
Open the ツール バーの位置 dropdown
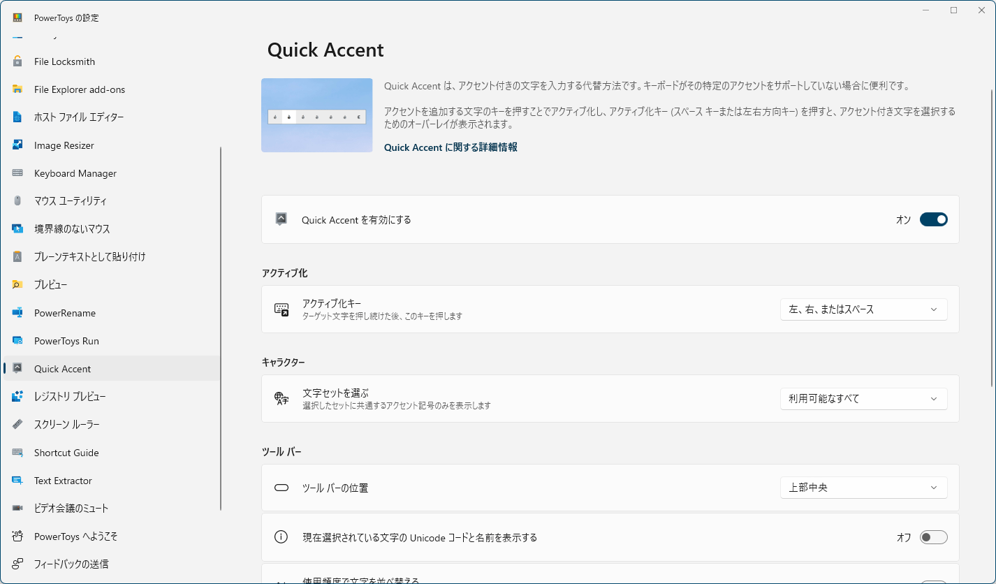tap(863, 488)
